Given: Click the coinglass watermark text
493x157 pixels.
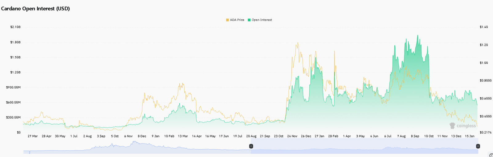Looking at the screenshot, I should [x=466, y=126].
